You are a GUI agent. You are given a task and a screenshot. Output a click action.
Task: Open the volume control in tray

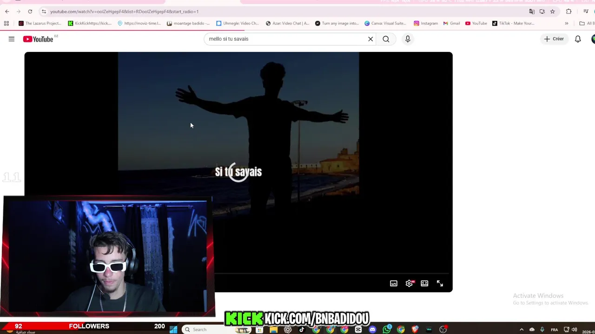575,330
